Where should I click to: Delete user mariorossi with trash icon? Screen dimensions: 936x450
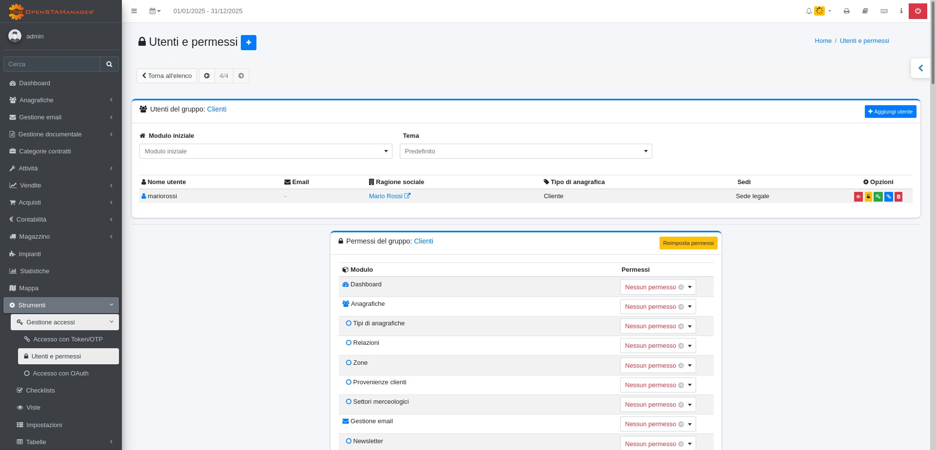[898, 197]
